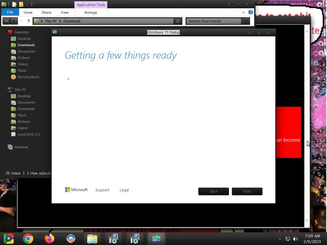Go back using Explorer back arrow
The width and height of the screenshot is (327, 245).
click(6, 21)
